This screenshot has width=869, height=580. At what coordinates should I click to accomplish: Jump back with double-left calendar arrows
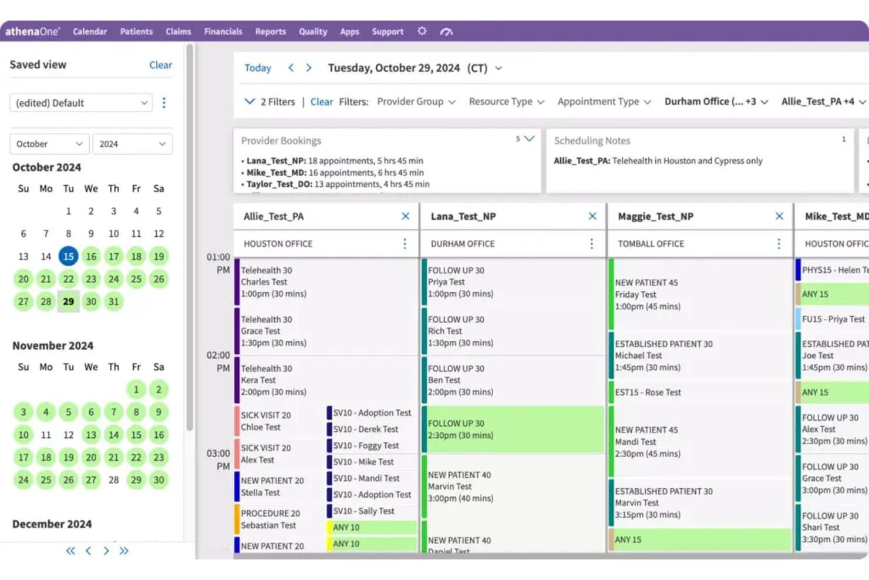pos(70,551)
